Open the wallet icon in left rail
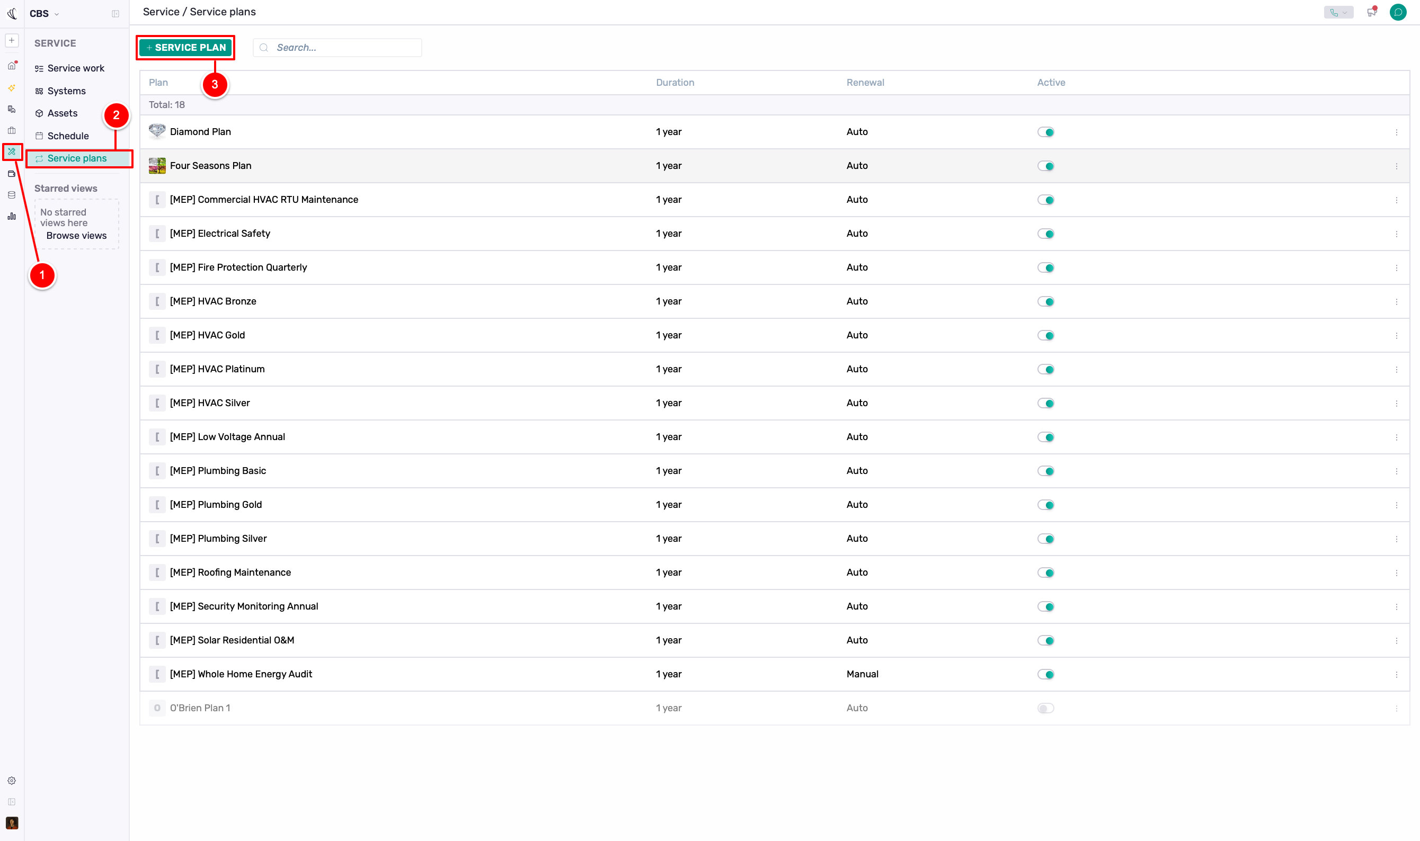The image size is (1420, 841). [11, 173]
